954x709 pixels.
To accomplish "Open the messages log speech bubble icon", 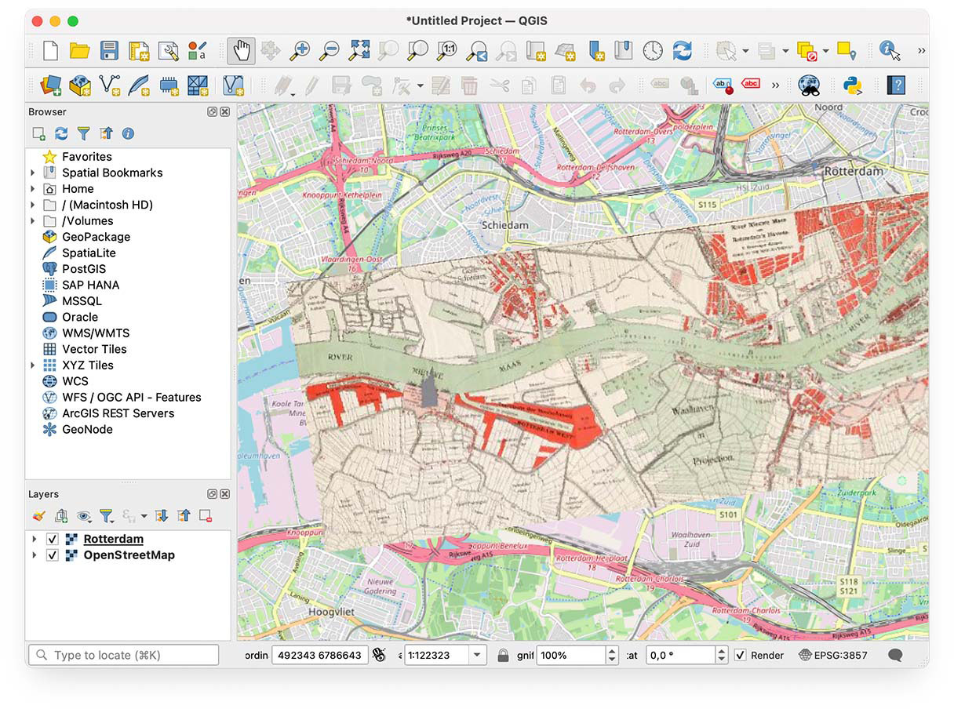I will (x=895, y=655).
